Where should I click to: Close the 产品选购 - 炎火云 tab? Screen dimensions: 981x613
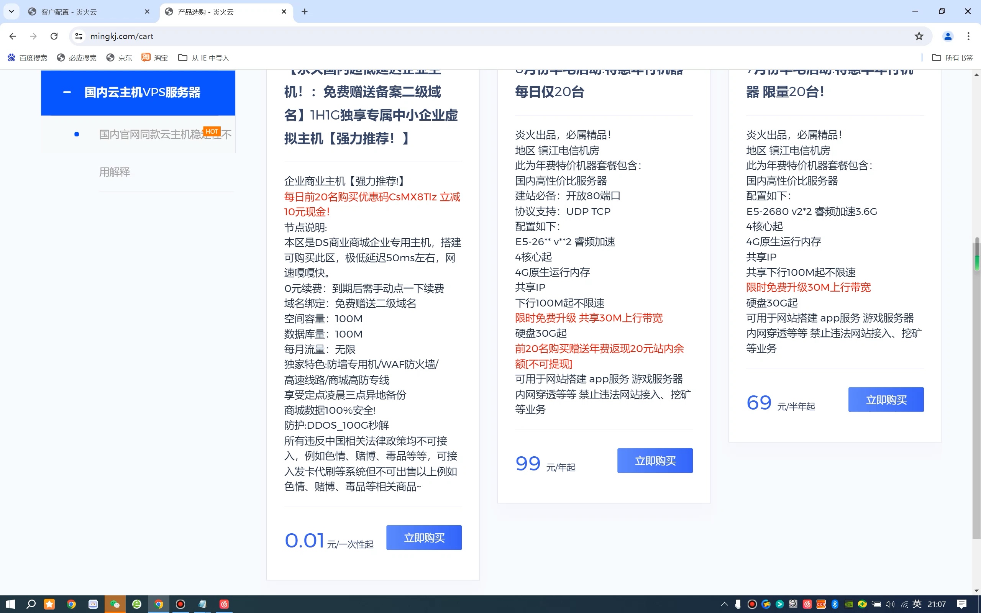(284, 12)
